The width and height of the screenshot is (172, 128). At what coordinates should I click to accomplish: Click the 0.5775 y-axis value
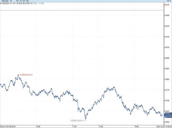point(167,90)
